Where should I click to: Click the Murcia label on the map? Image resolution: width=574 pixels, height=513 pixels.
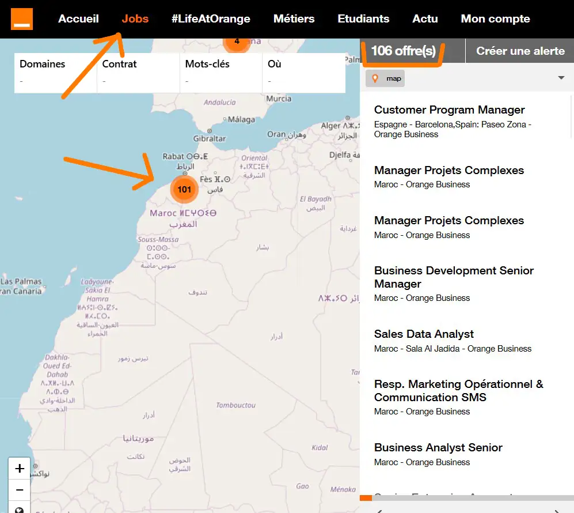coord(279,99)
